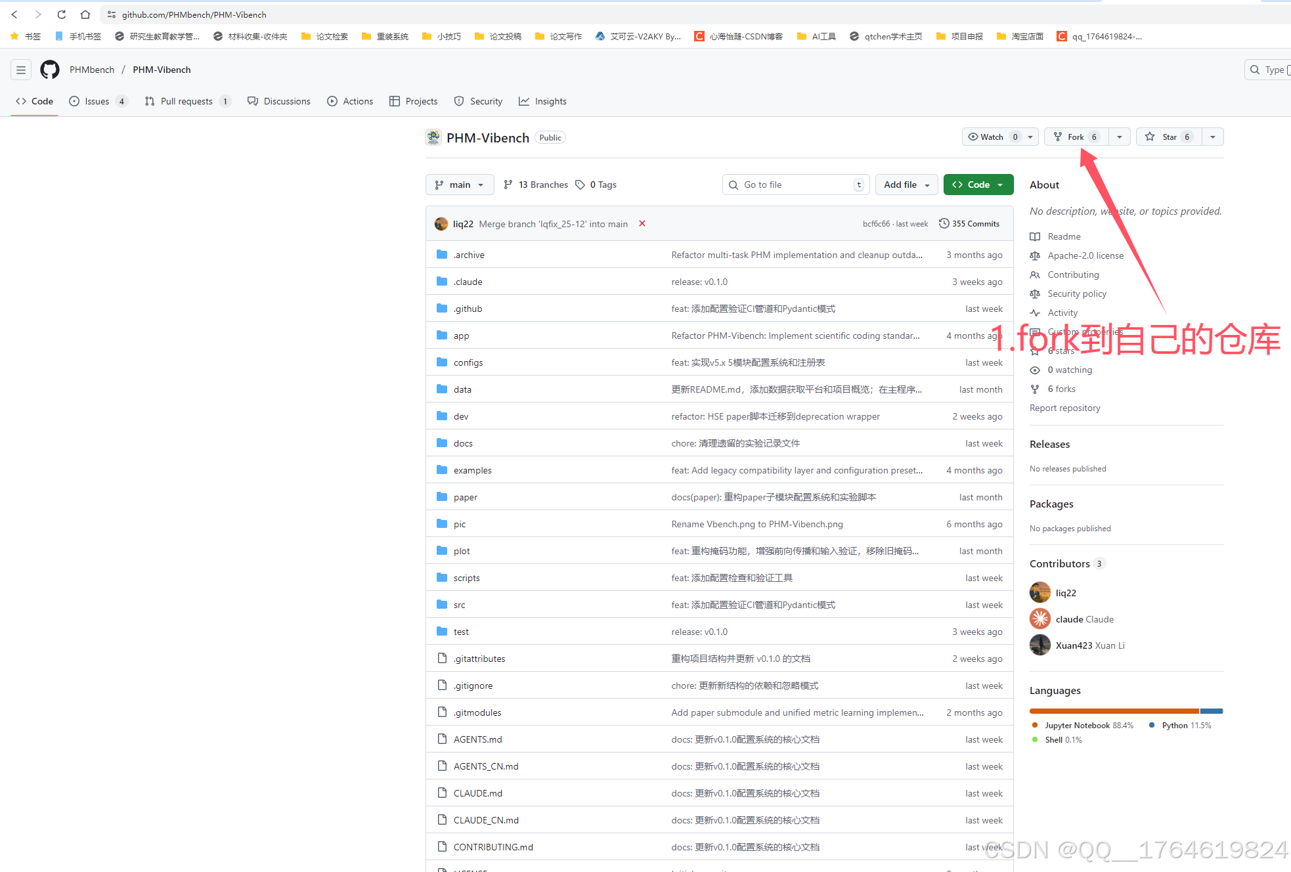Screen dimensions: 1291x872
Task: Open the 13 Branches link
Action: point(542,185)
